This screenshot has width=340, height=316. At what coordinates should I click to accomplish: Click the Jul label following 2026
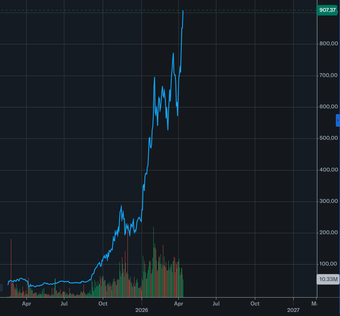[x=216, y=303]
